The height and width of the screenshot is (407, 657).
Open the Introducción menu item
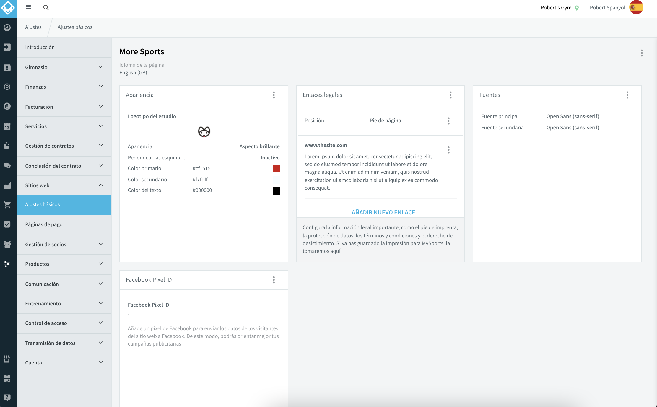64,47
